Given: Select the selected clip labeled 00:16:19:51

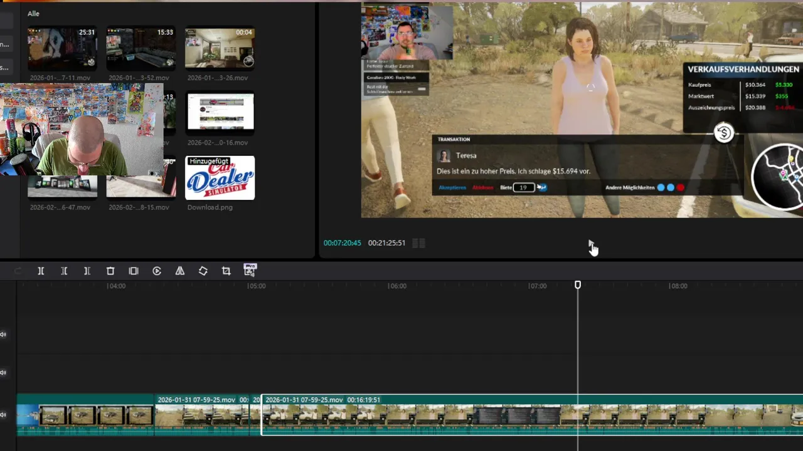Looking at the screenshot, I should tap(532, 415).
